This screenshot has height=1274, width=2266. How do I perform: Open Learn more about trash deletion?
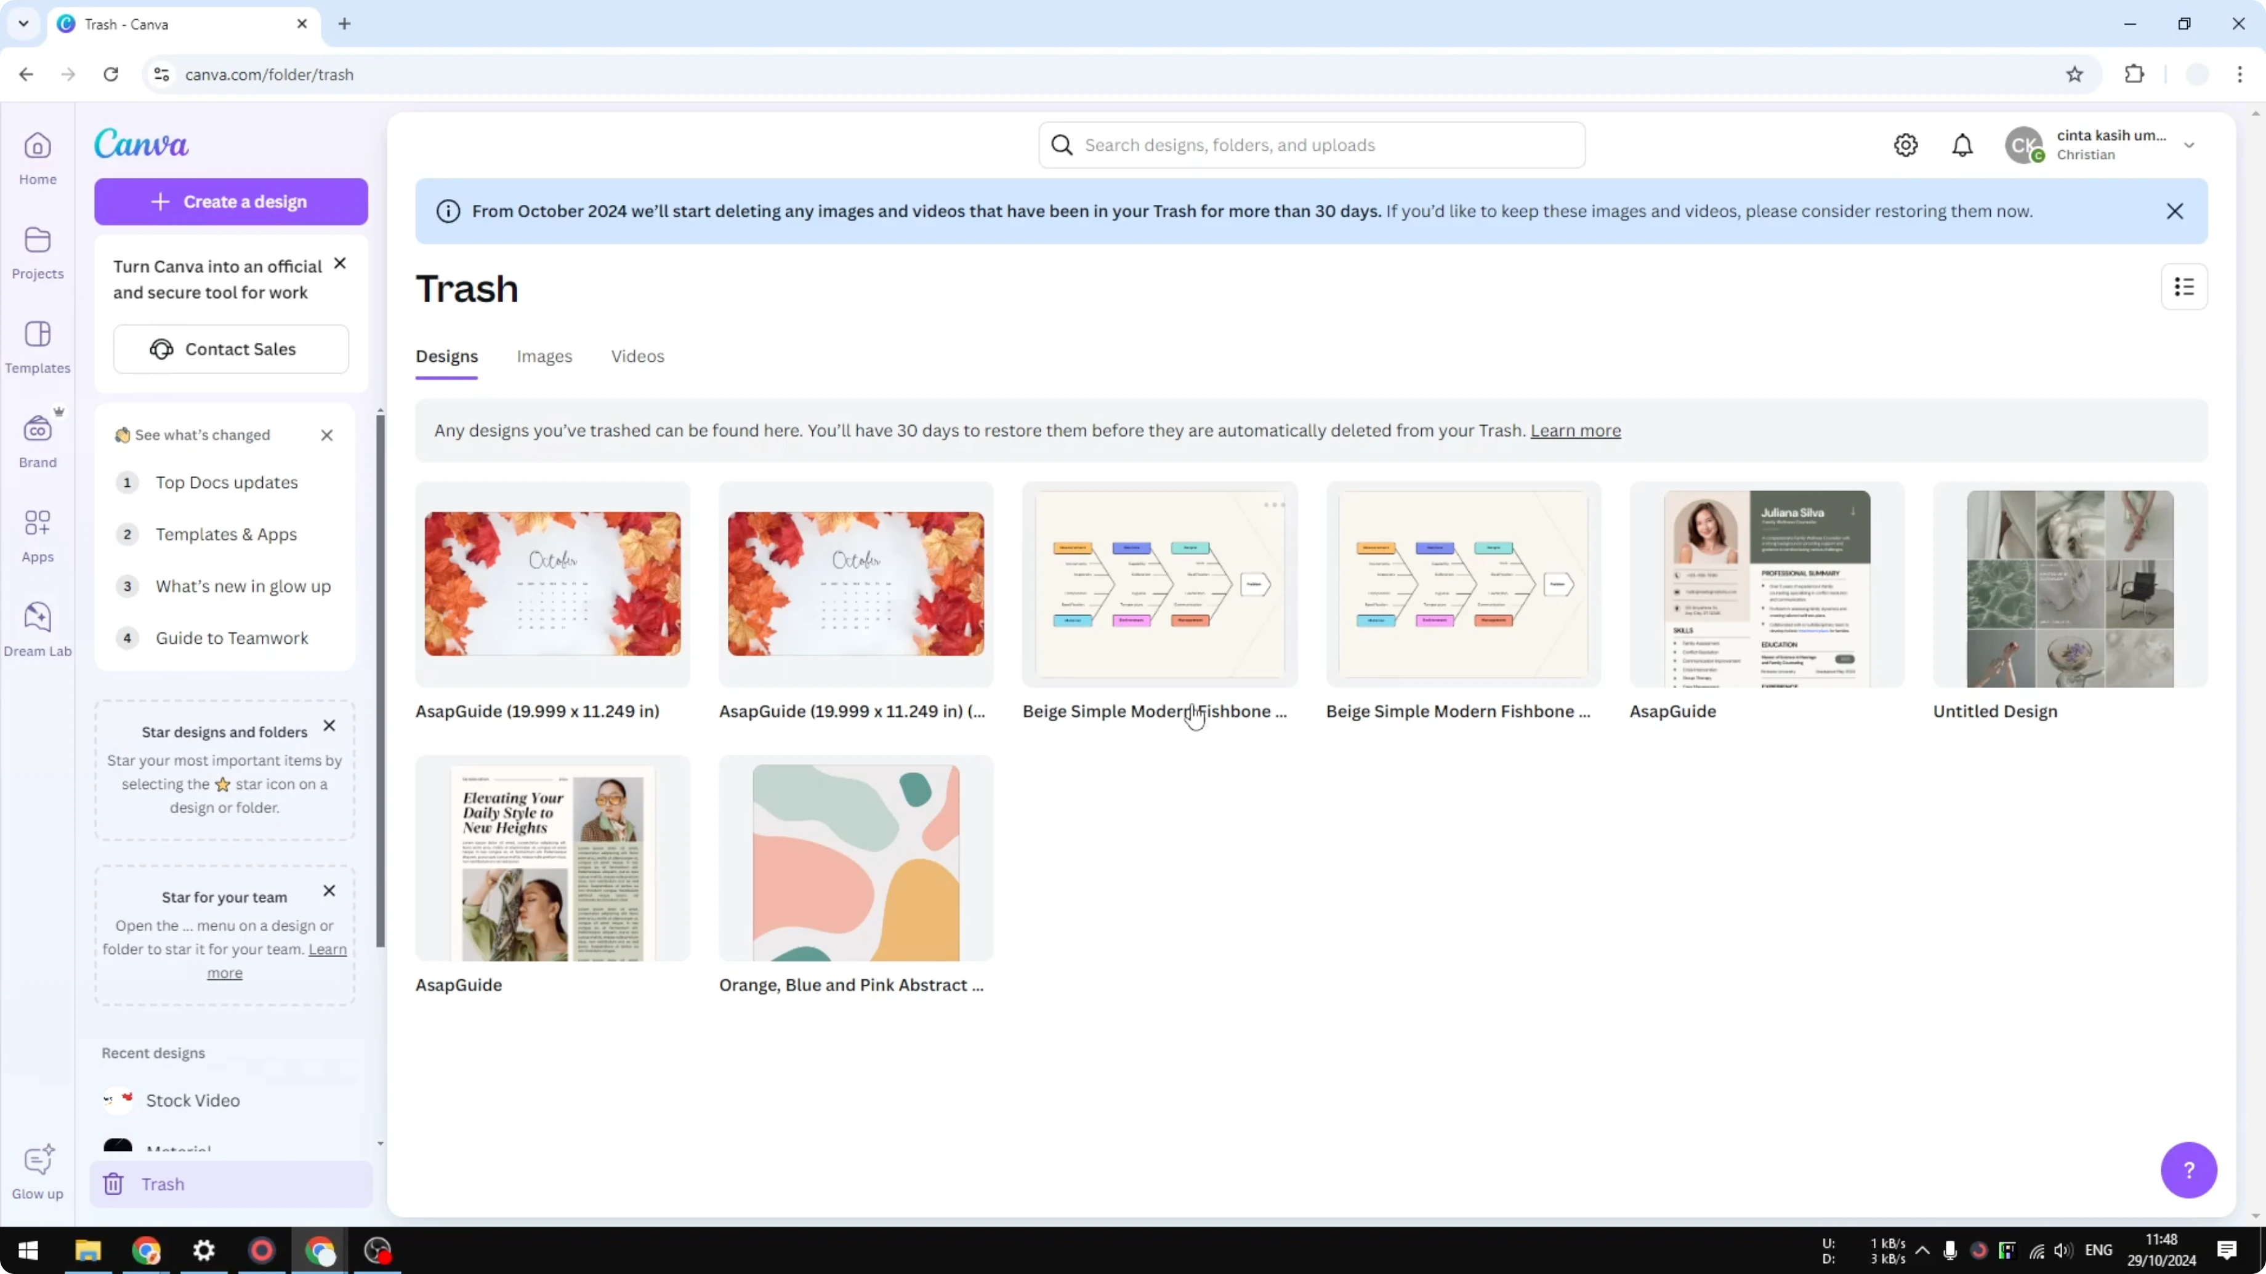click(1575, 431)
